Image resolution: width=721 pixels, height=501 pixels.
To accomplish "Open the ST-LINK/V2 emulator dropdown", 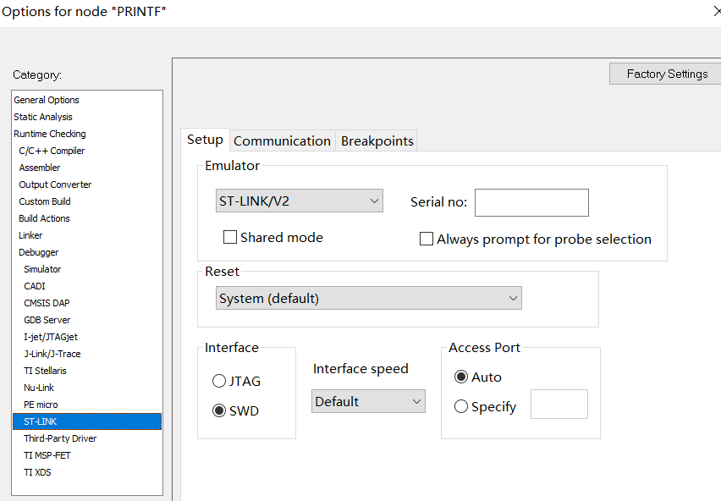I will click(x=300, y=201).
